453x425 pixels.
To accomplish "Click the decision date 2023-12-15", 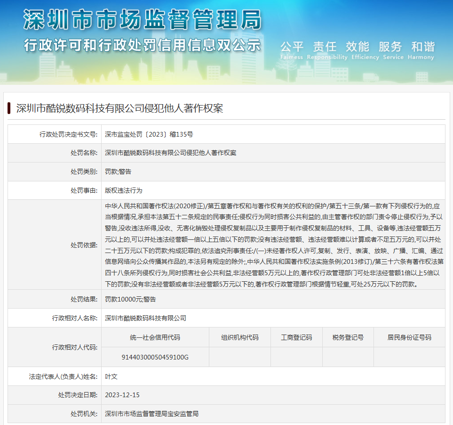I will 122,395.
